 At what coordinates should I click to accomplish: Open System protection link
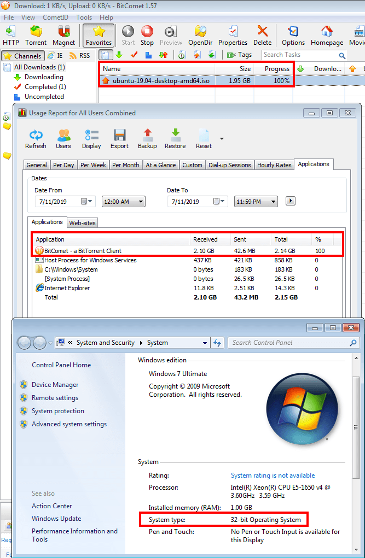tap(58, 411)
